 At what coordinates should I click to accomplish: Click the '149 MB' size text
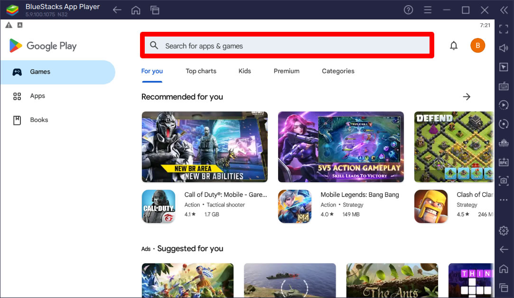pyautogui.click(x=351, y=214)
